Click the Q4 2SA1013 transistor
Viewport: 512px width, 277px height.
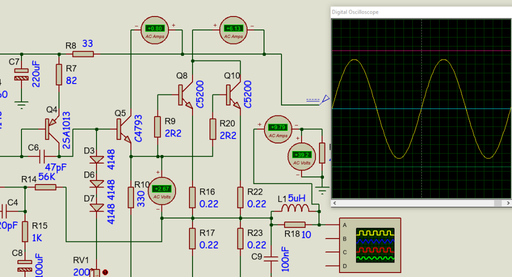tap(52, 128)
